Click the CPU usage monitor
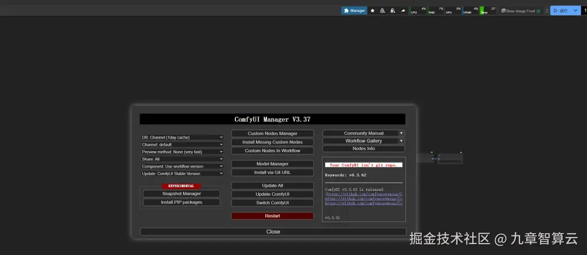The width and height of the screenshot is (587, 255). (x=419, y=10)
